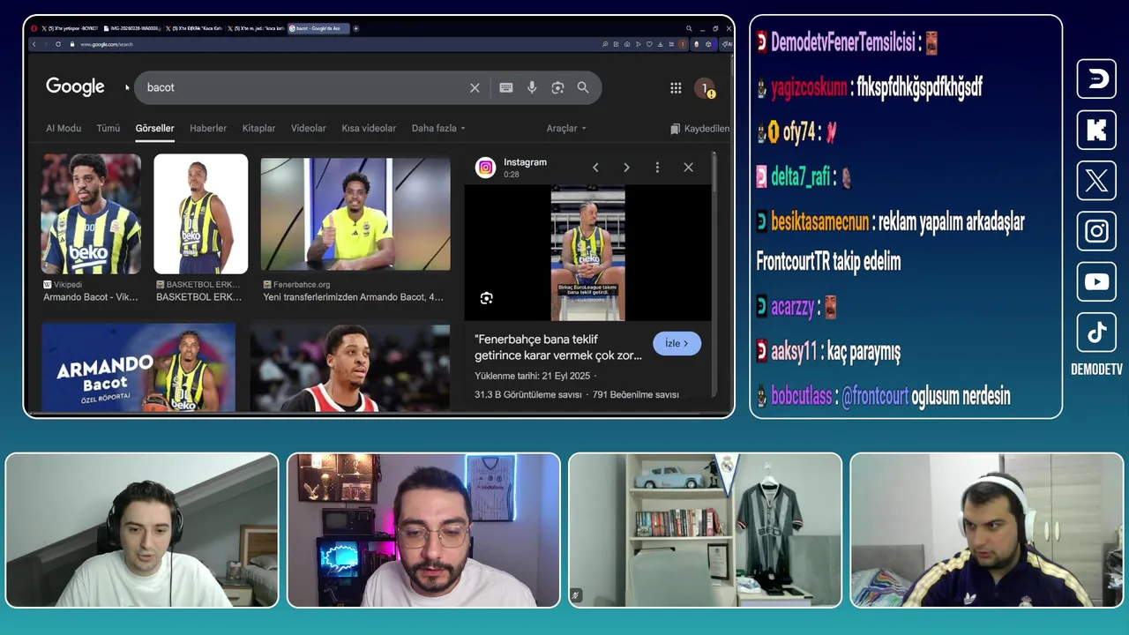Open the on-screen keyboard icon in search bar
The width and height of the screenshot is (1129, 635).
(x=506, y=87)
